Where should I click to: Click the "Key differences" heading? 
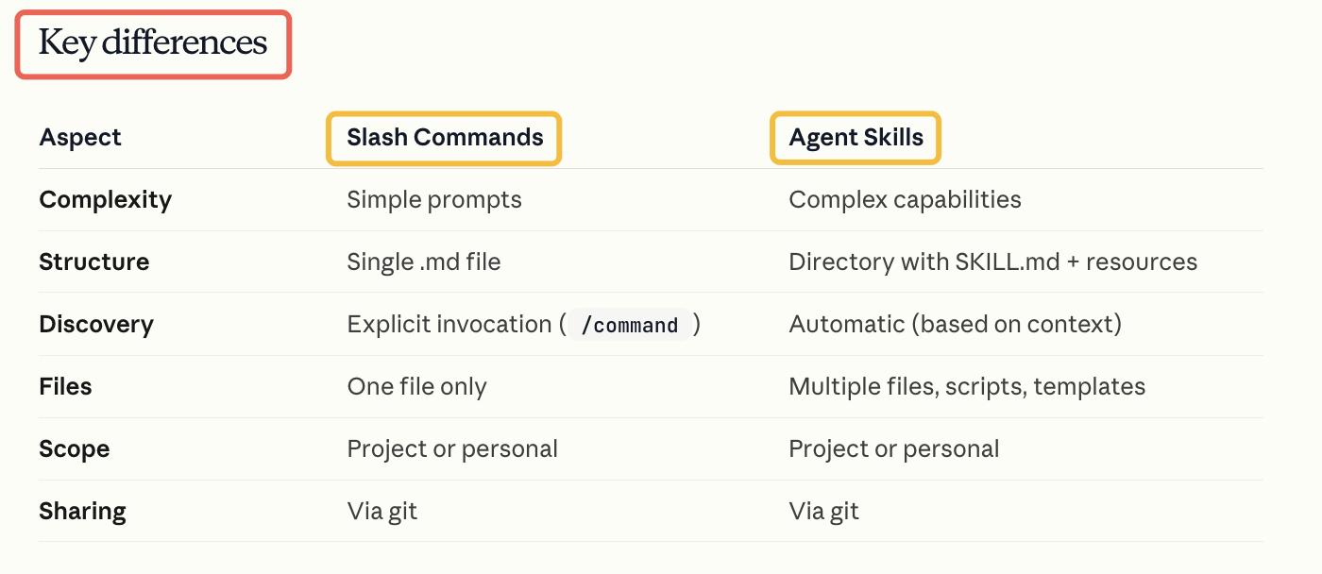click(153, 43)
